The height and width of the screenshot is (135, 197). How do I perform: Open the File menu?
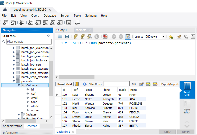tap(4, 16)
